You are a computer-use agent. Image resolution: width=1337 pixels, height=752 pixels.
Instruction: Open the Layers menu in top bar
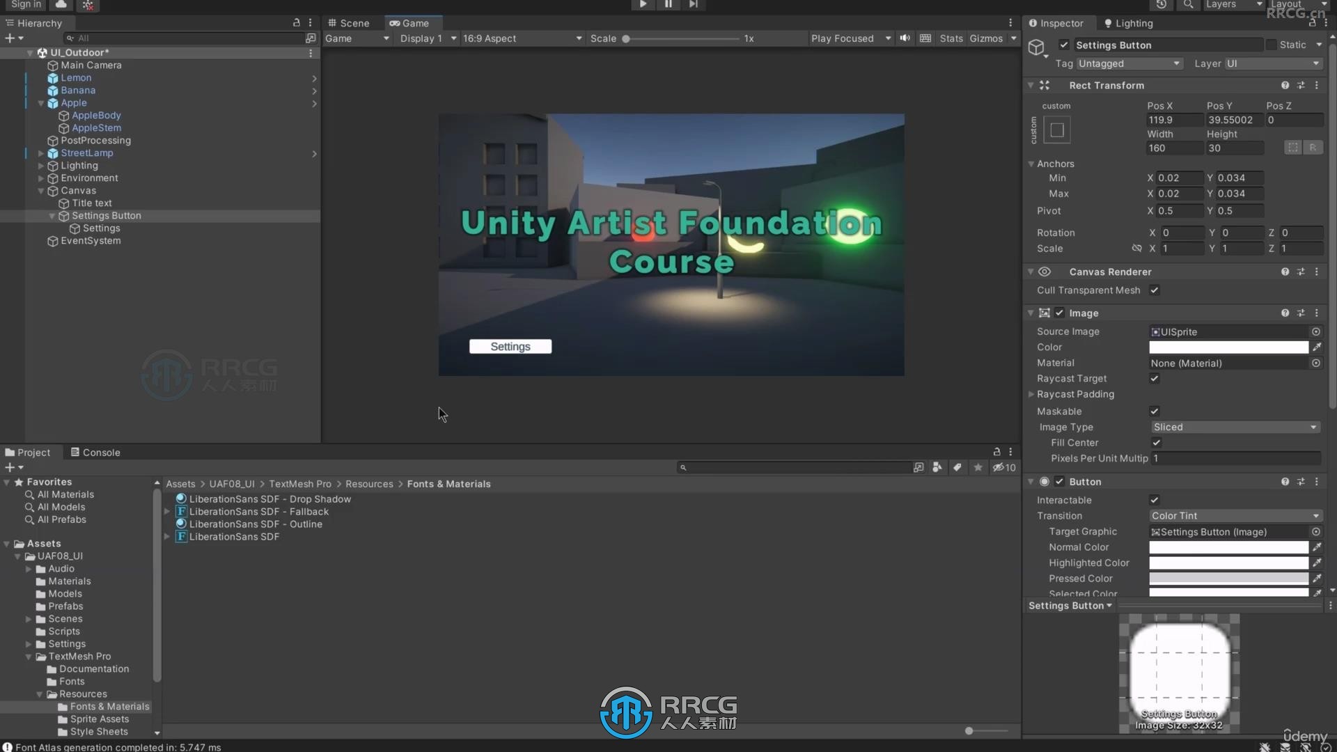1233,4
